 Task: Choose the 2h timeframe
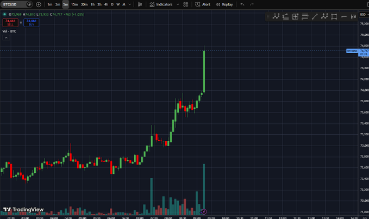(x=99, y=4)
